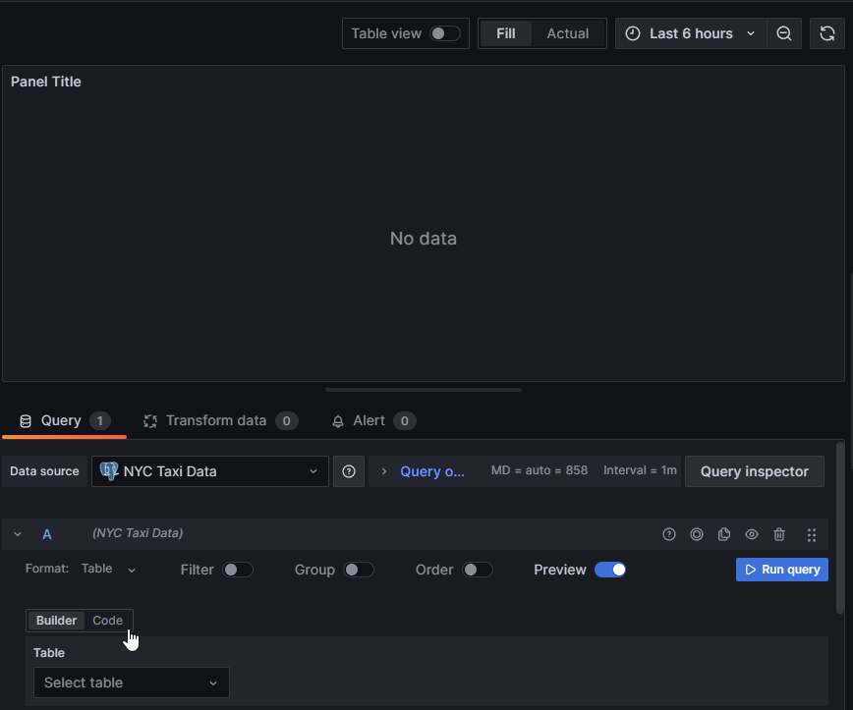Disable the Preview toggle
The image size is (853, 710).
(609, 570)
